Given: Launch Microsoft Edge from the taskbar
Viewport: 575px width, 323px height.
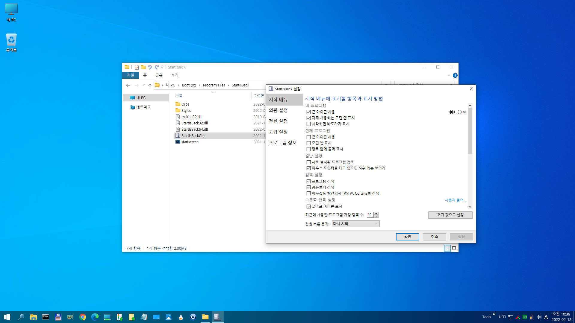Looking at the screenshot, I should click(95, 317).
